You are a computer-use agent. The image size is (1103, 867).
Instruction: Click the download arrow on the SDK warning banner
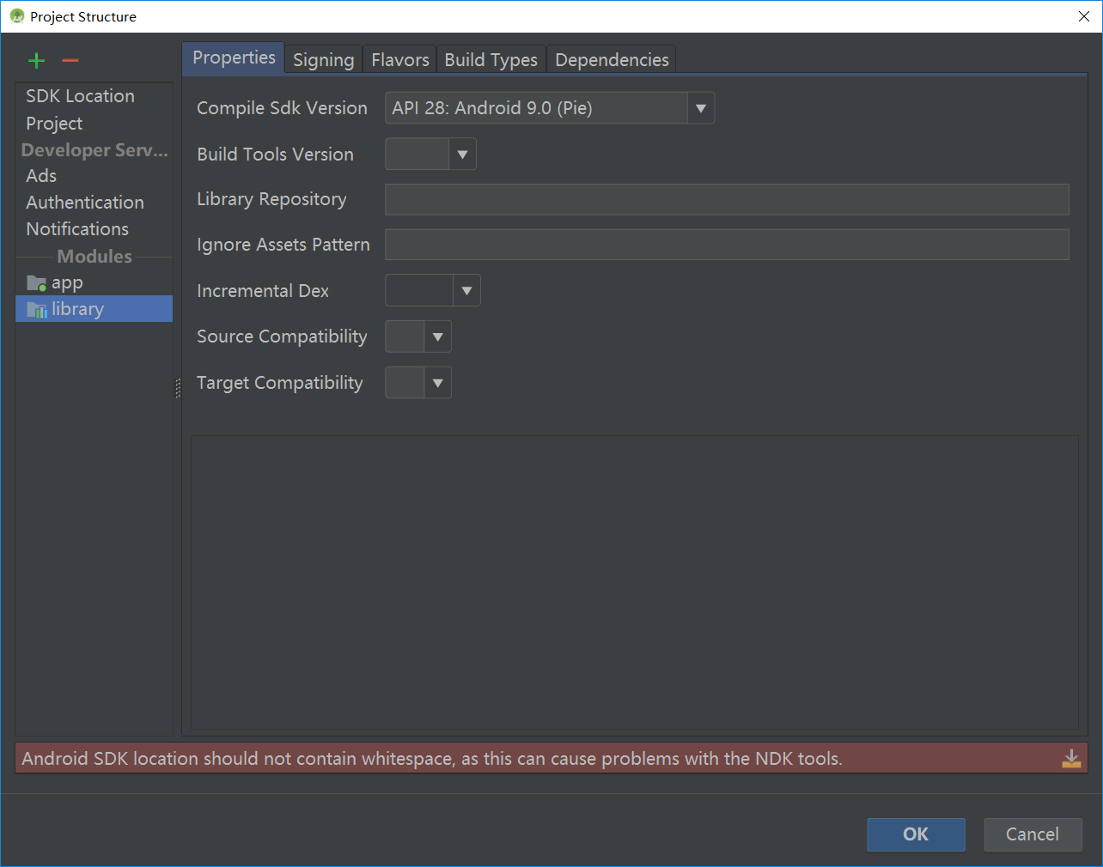[x=1070, y=758]
